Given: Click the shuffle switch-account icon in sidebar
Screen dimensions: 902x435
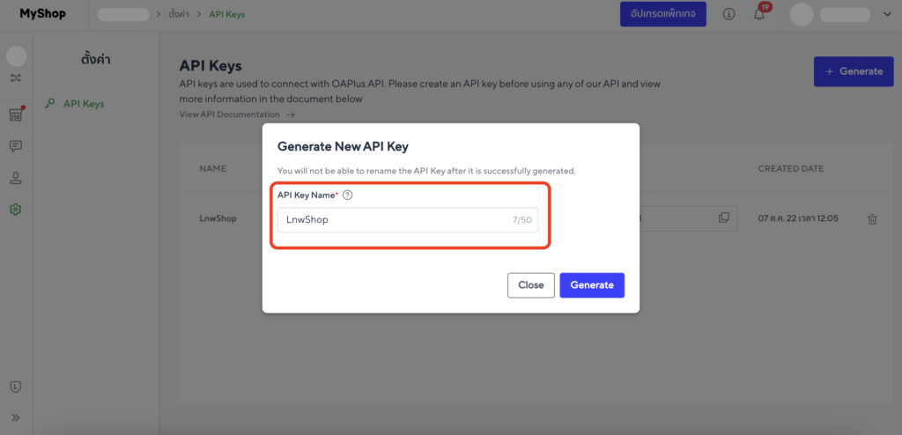Looking at the screenshot, I should pos(16,78).
